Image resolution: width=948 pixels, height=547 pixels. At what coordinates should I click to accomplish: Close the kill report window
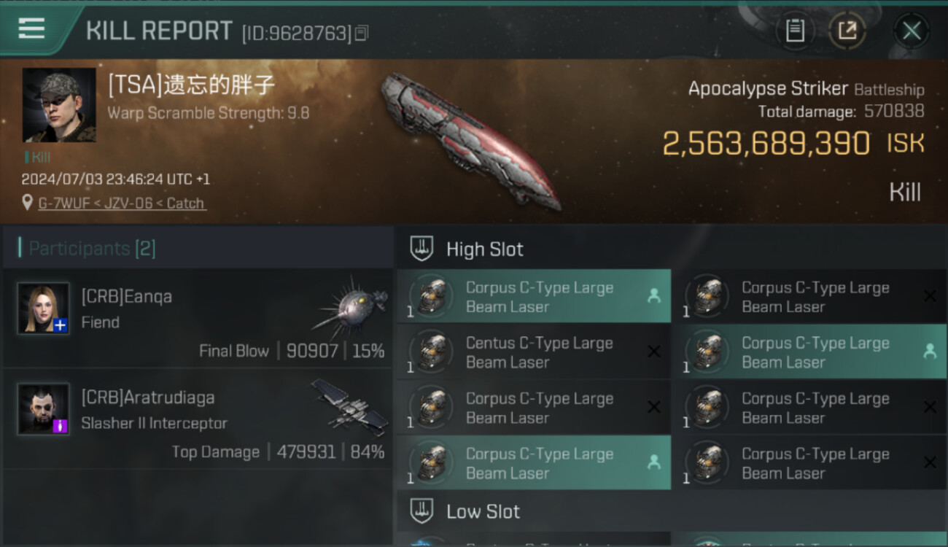[912, 31]
